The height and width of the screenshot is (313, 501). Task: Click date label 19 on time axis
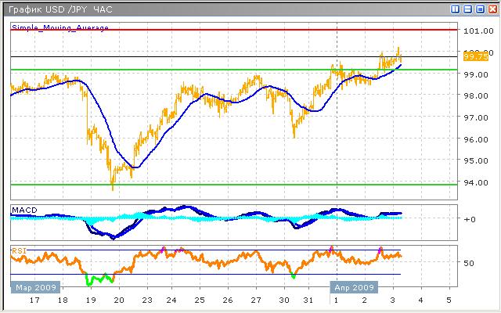pyautogui.click(x=91, y=300)
